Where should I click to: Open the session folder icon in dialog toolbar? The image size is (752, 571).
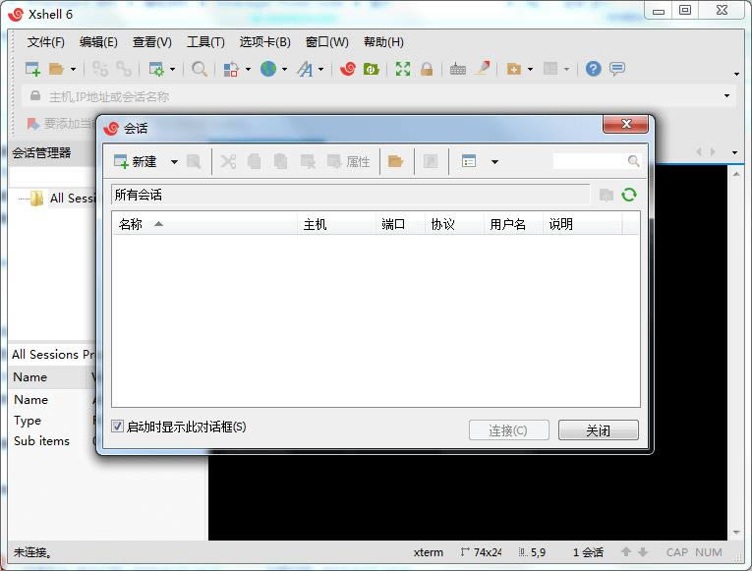[x=395, y=161]
